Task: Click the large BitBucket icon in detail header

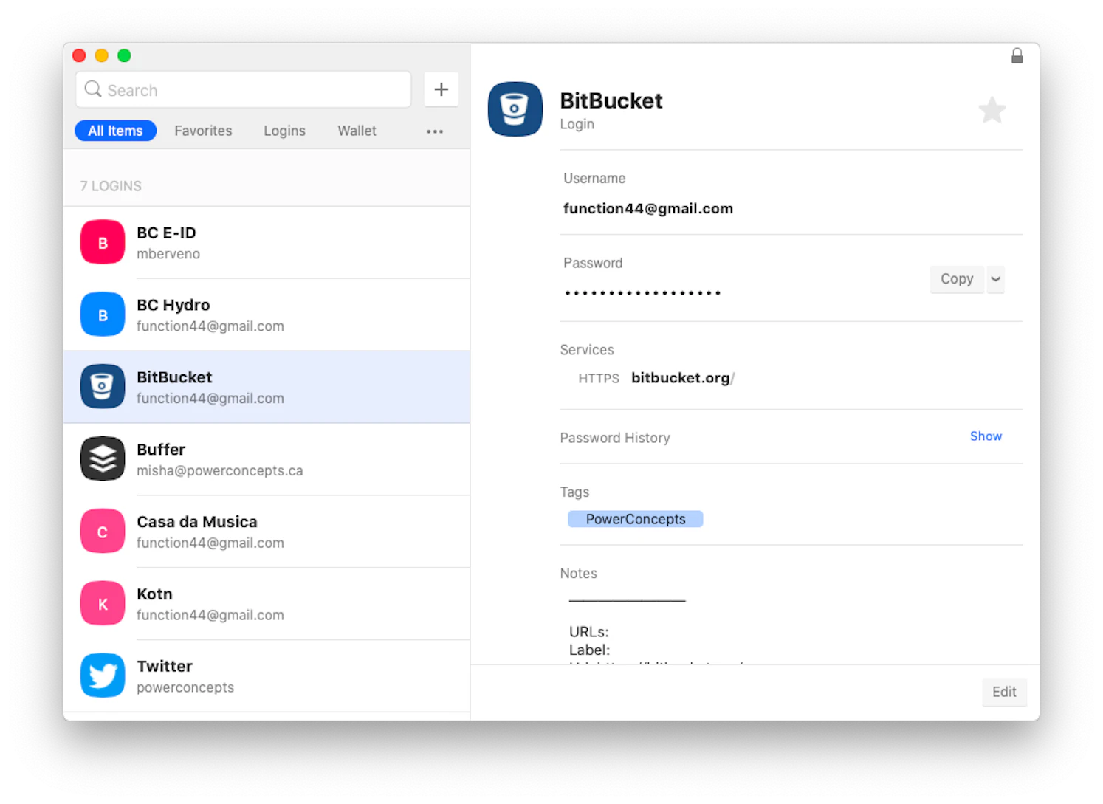Action: coord(515,109)
